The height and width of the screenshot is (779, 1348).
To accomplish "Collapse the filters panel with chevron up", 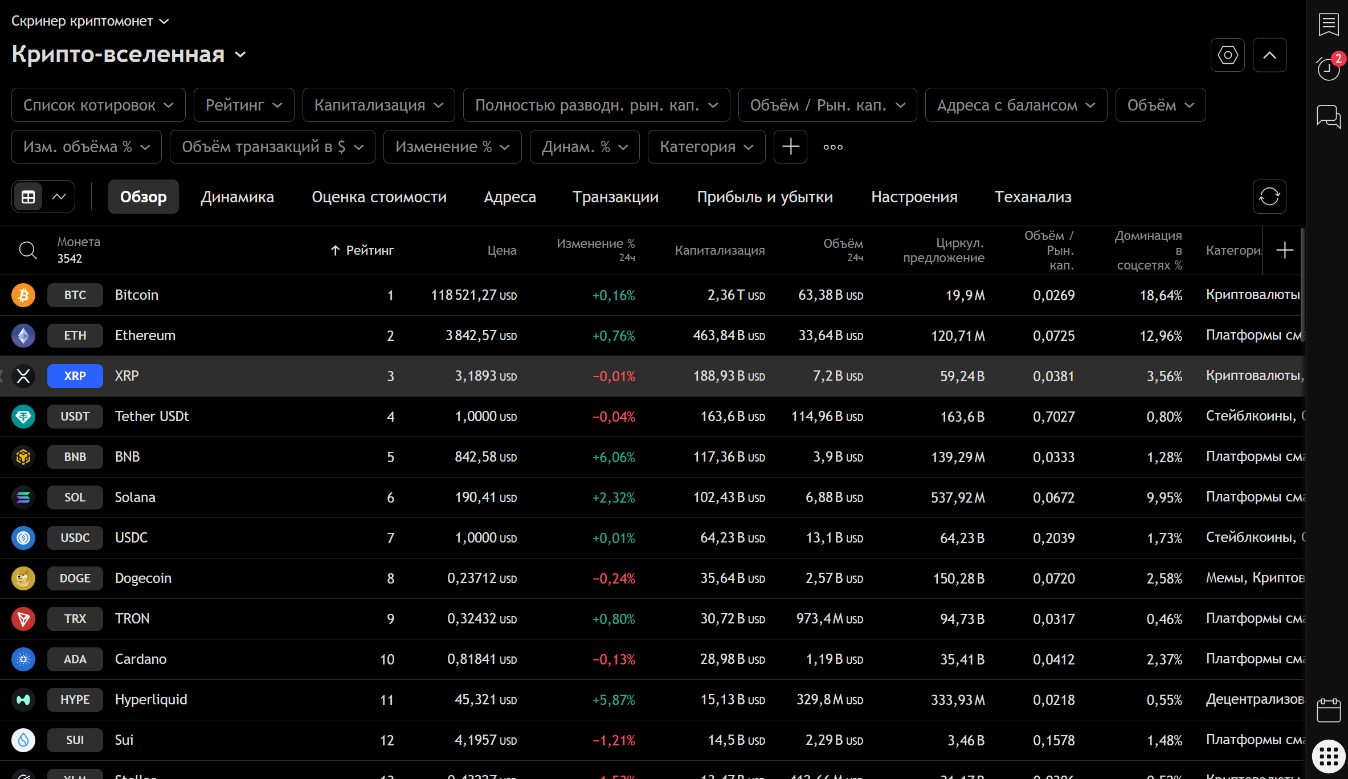I will [x=1269, y=55].
